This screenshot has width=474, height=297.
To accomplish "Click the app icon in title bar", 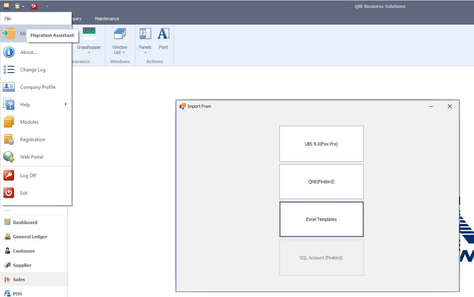I will coord(6,6).
